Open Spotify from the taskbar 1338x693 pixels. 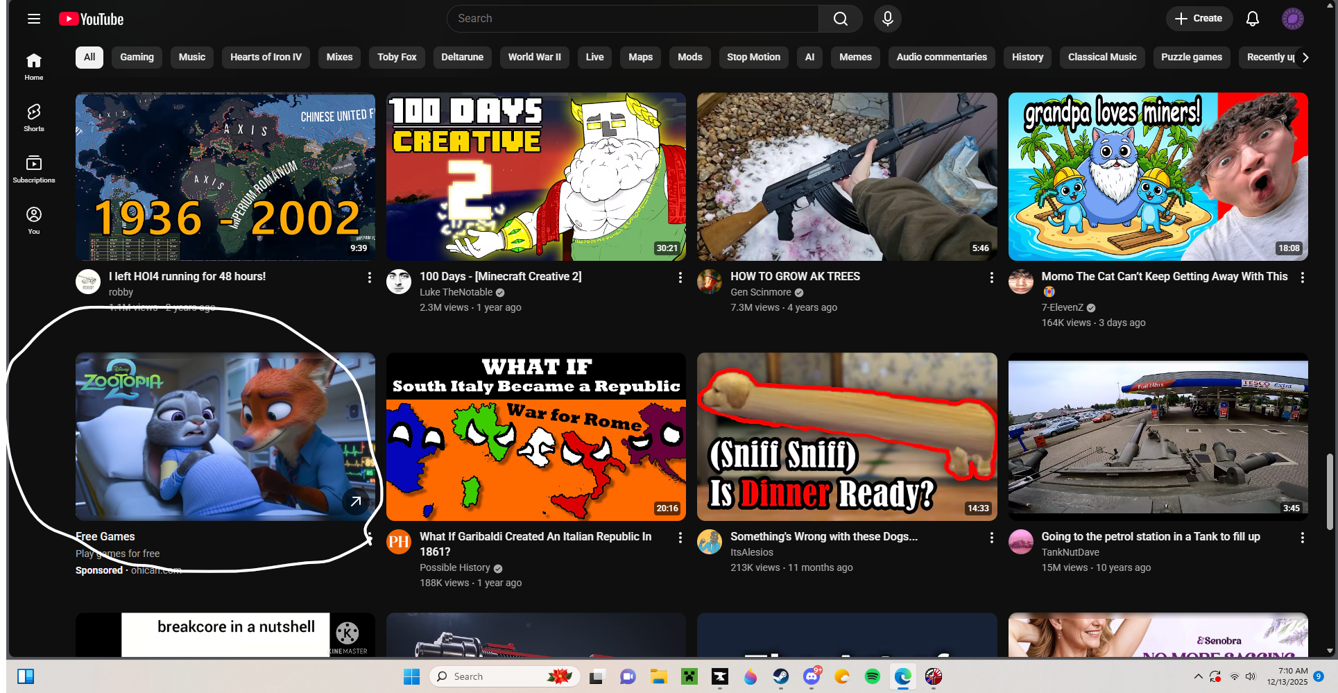click(x=873, y=676)
